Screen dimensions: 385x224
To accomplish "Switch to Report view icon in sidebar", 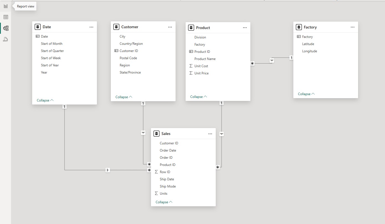I will click(x=6, y=6).
